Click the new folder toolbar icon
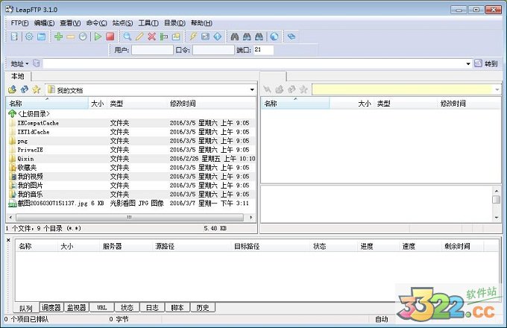 click(x=176, y=37)
